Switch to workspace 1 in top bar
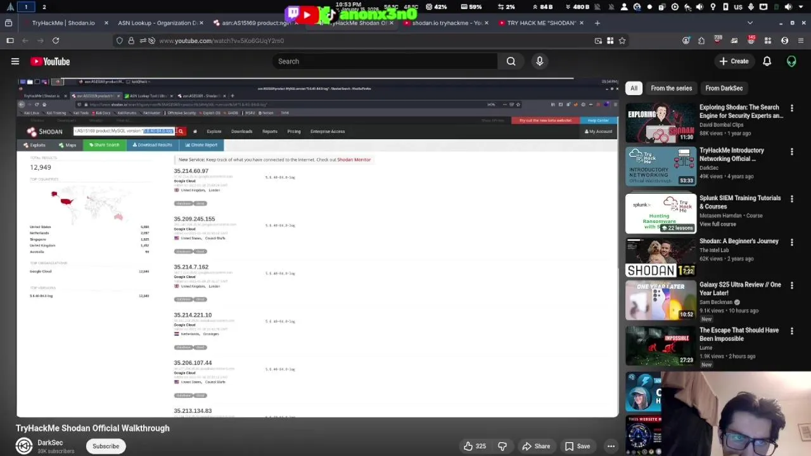This screenshot has width=811, height=456. 26,7
